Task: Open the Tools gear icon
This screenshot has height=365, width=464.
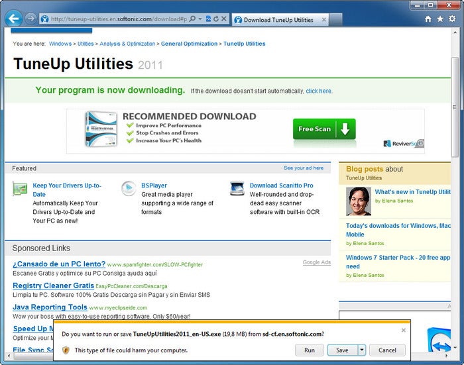Action: pos(452,19)
